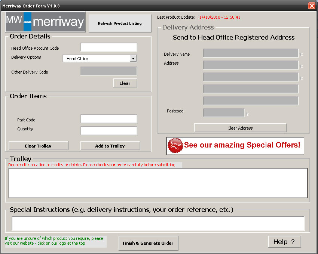Click the 'Delivery Options' label

click(26, 57)
